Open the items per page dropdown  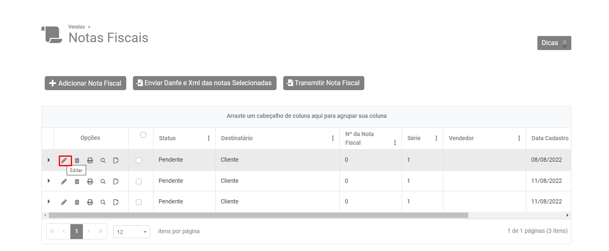point(132,232)
